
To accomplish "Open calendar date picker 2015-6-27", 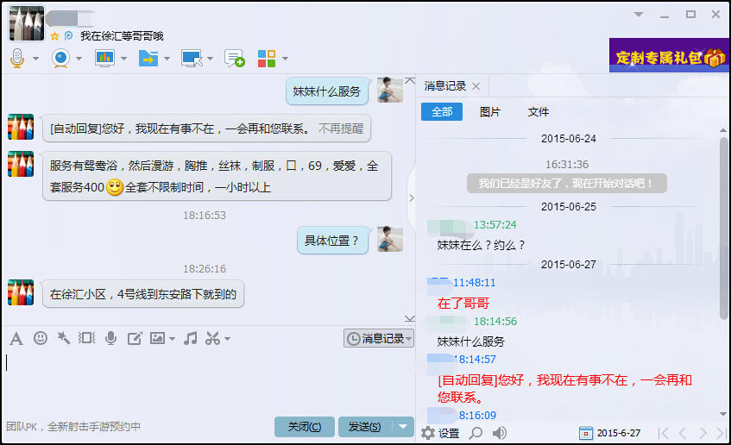I will click(x=610, y=433).
